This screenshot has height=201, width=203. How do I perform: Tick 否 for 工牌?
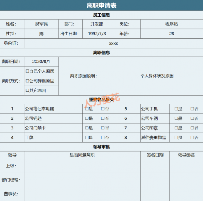(x=103, y=138)
